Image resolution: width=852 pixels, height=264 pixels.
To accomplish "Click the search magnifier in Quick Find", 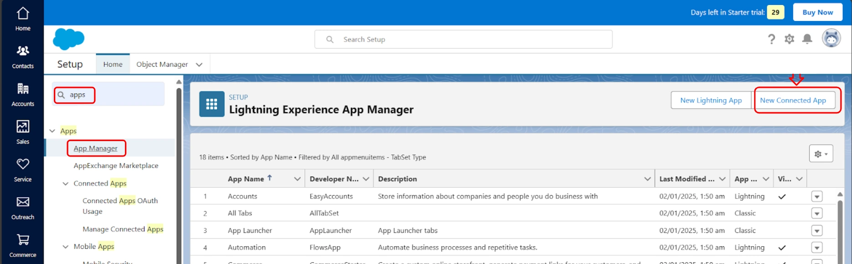I will point(61,95).
